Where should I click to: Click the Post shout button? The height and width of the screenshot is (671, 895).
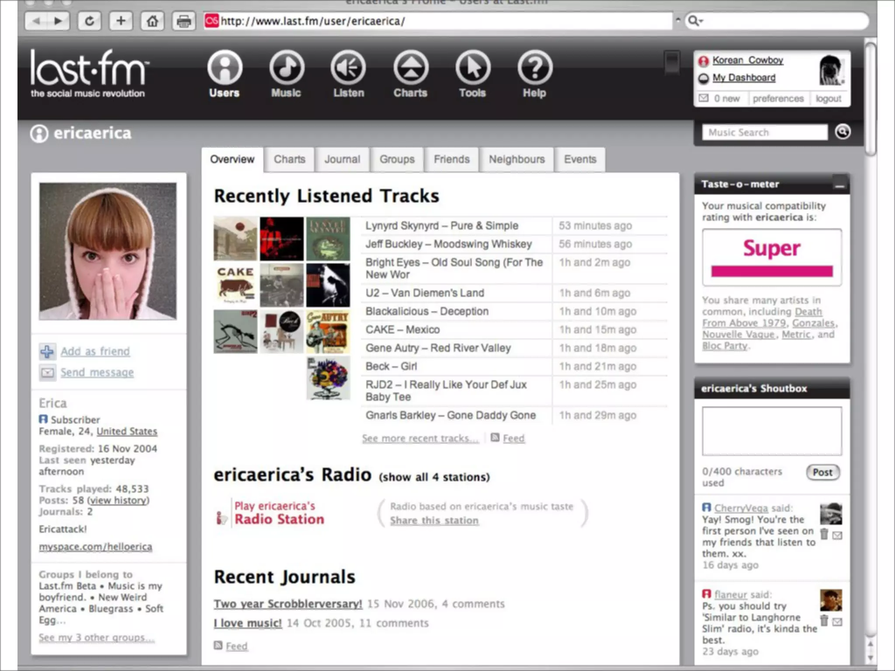click(823, 472)
